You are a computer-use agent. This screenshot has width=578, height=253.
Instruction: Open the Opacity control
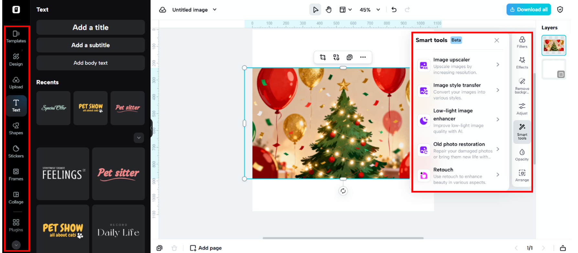[522, 155]
